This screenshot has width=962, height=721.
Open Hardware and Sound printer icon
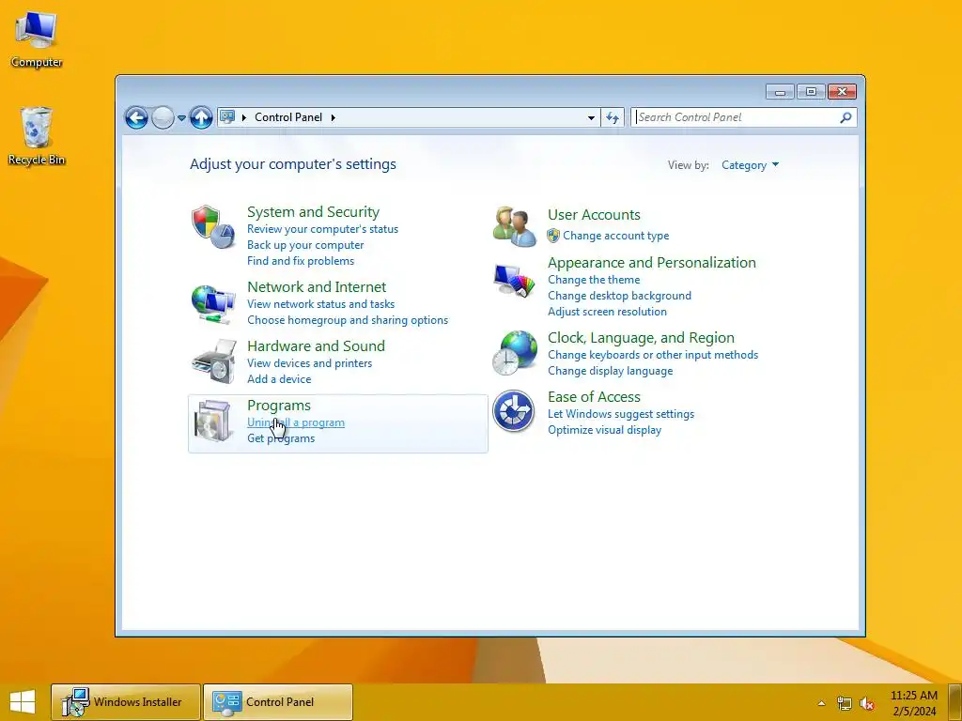[213, 361]
